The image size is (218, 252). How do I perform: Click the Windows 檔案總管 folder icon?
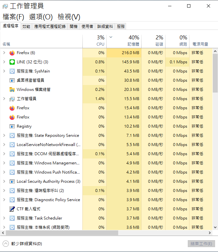point(12,90)
